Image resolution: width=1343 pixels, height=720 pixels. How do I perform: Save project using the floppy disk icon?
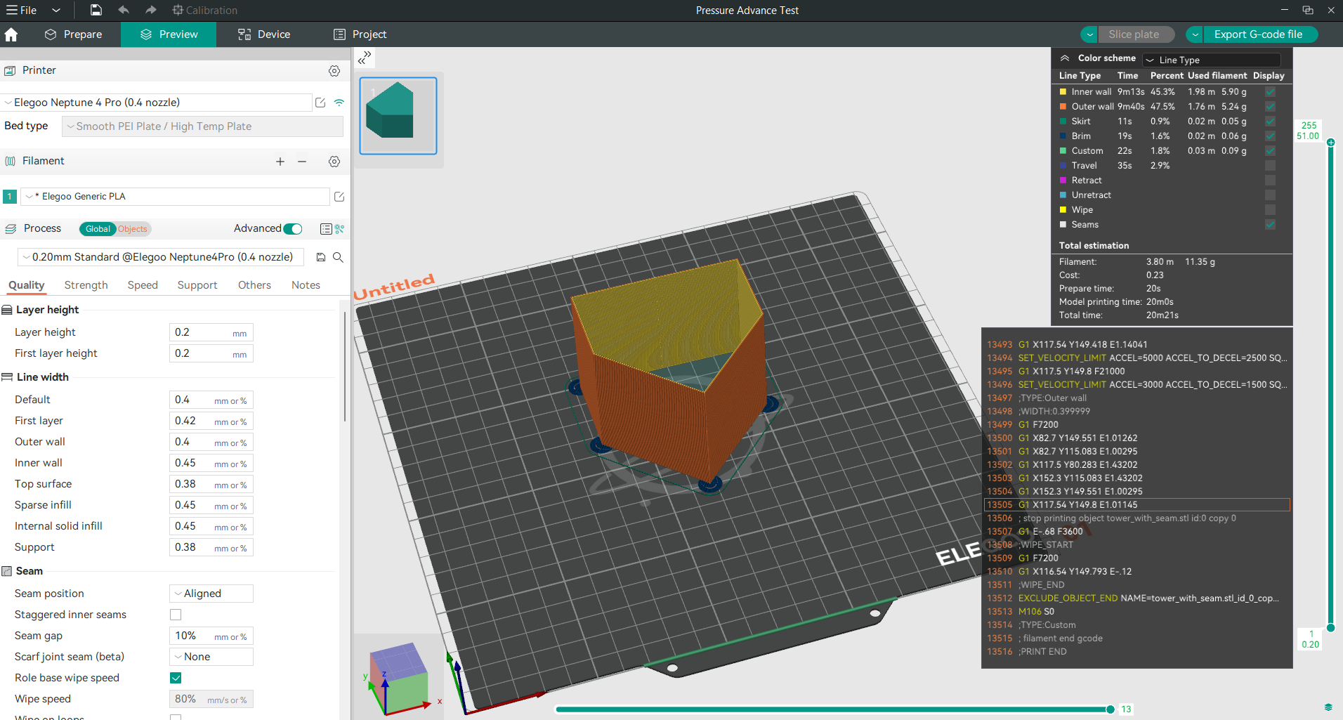click(x=96, y=10)
